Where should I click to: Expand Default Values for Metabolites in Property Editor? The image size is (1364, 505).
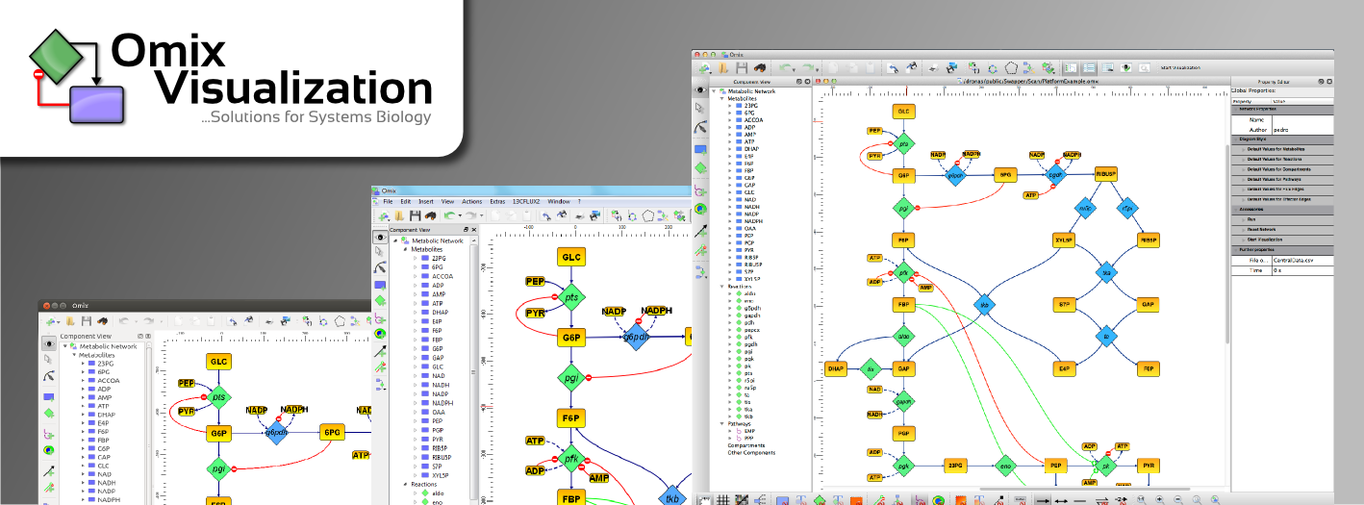1243,149
